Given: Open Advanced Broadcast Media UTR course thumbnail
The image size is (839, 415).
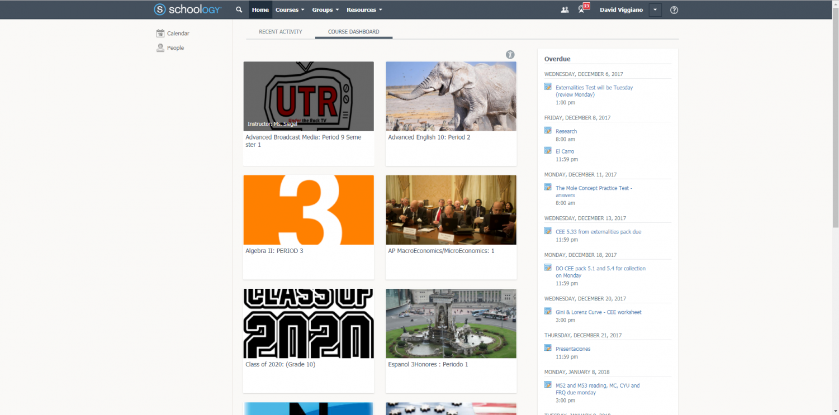Looking at the screenshot, I should click(x=309, y=96).
